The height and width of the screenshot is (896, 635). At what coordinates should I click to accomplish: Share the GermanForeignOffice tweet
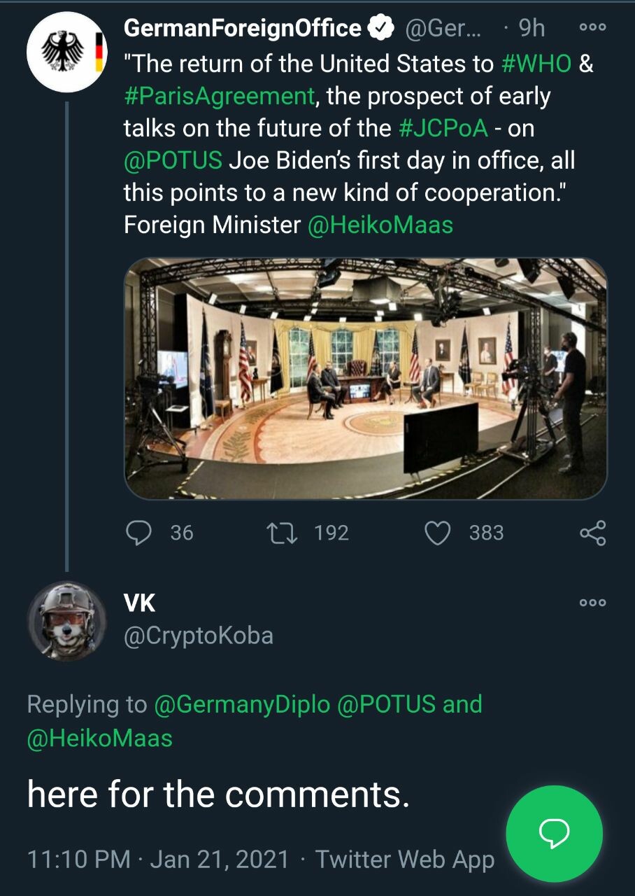coord(593,533)
